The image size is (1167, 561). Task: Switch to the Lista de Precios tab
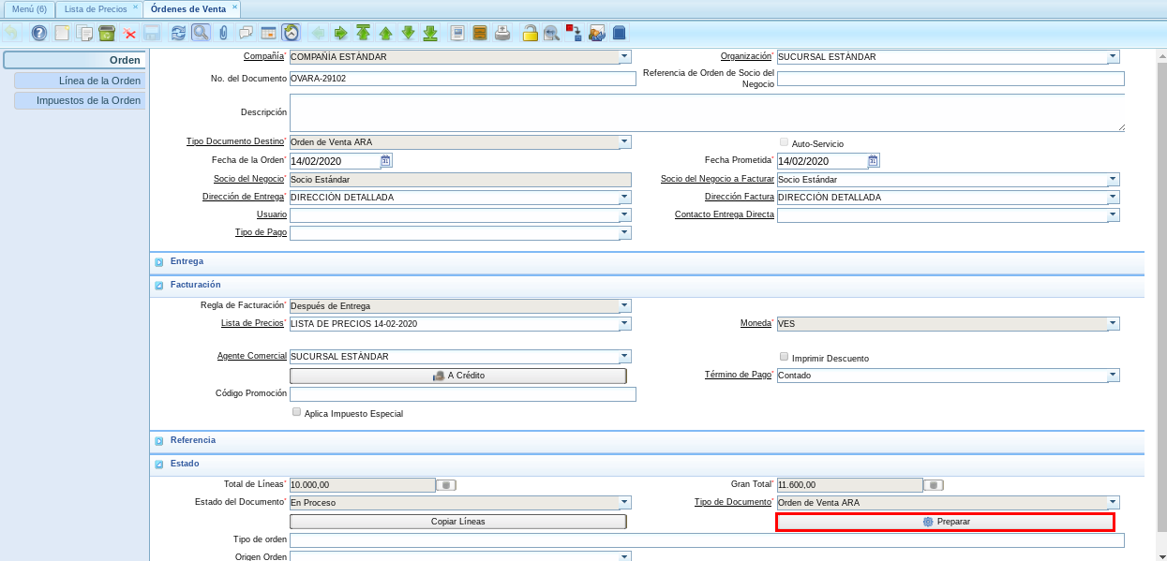pos(96,8)
